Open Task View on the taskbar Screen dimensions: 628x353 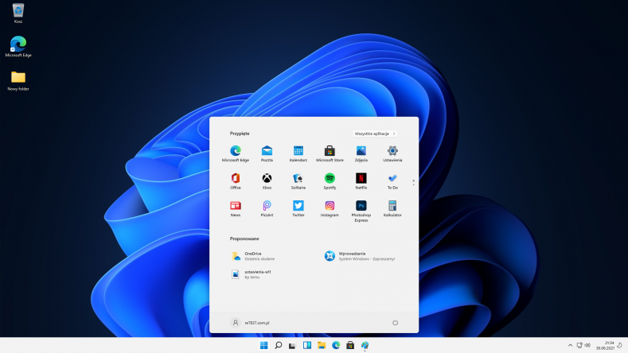[292, 345]
